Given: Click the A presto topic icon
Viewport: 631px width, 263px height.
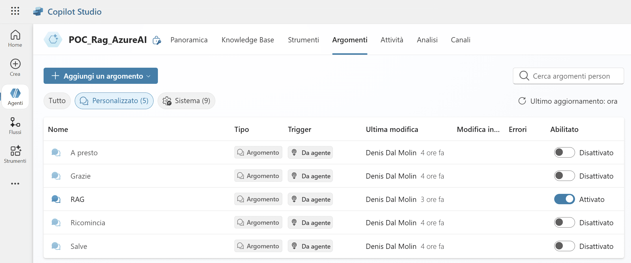Looking at the screenshot, I should tap(56, 152).
